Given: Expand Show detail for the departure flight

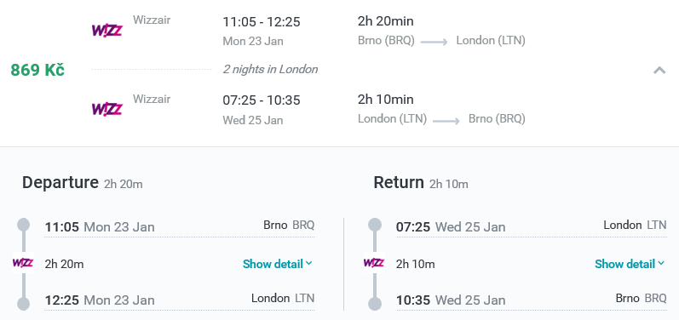Looking at the screenshot, I should point(277,264).
